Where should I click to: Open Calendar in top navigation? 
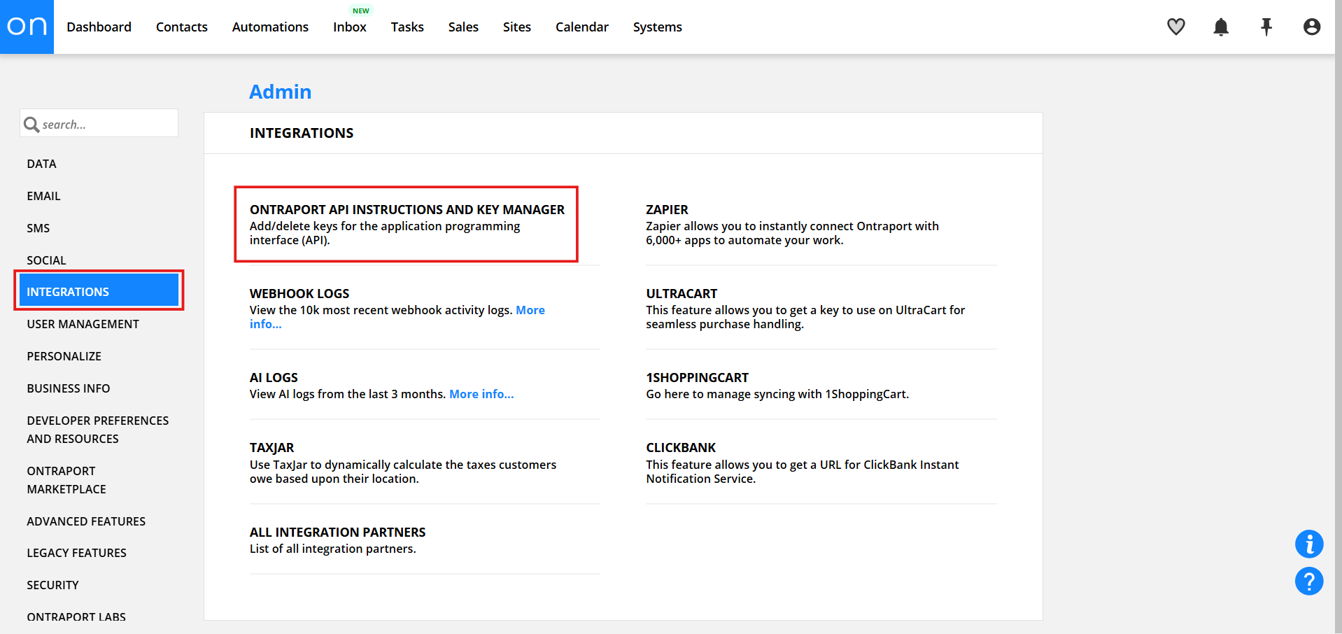click(x=582, y=27)
